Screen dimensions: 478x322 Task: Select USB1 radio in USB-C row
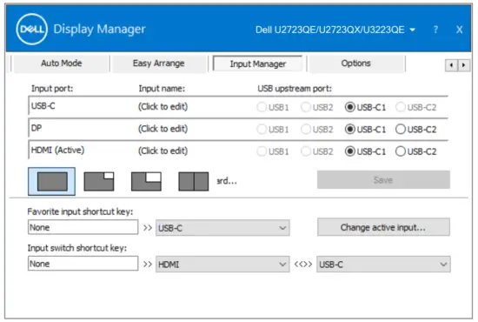[262, 107]
